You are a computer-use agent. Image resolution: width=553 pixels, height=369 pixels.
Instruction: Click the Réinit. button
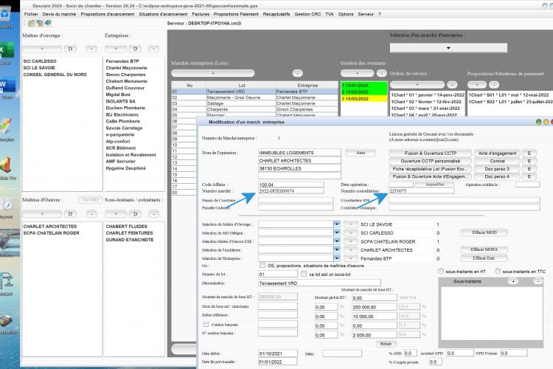click(x=386, y=344)
